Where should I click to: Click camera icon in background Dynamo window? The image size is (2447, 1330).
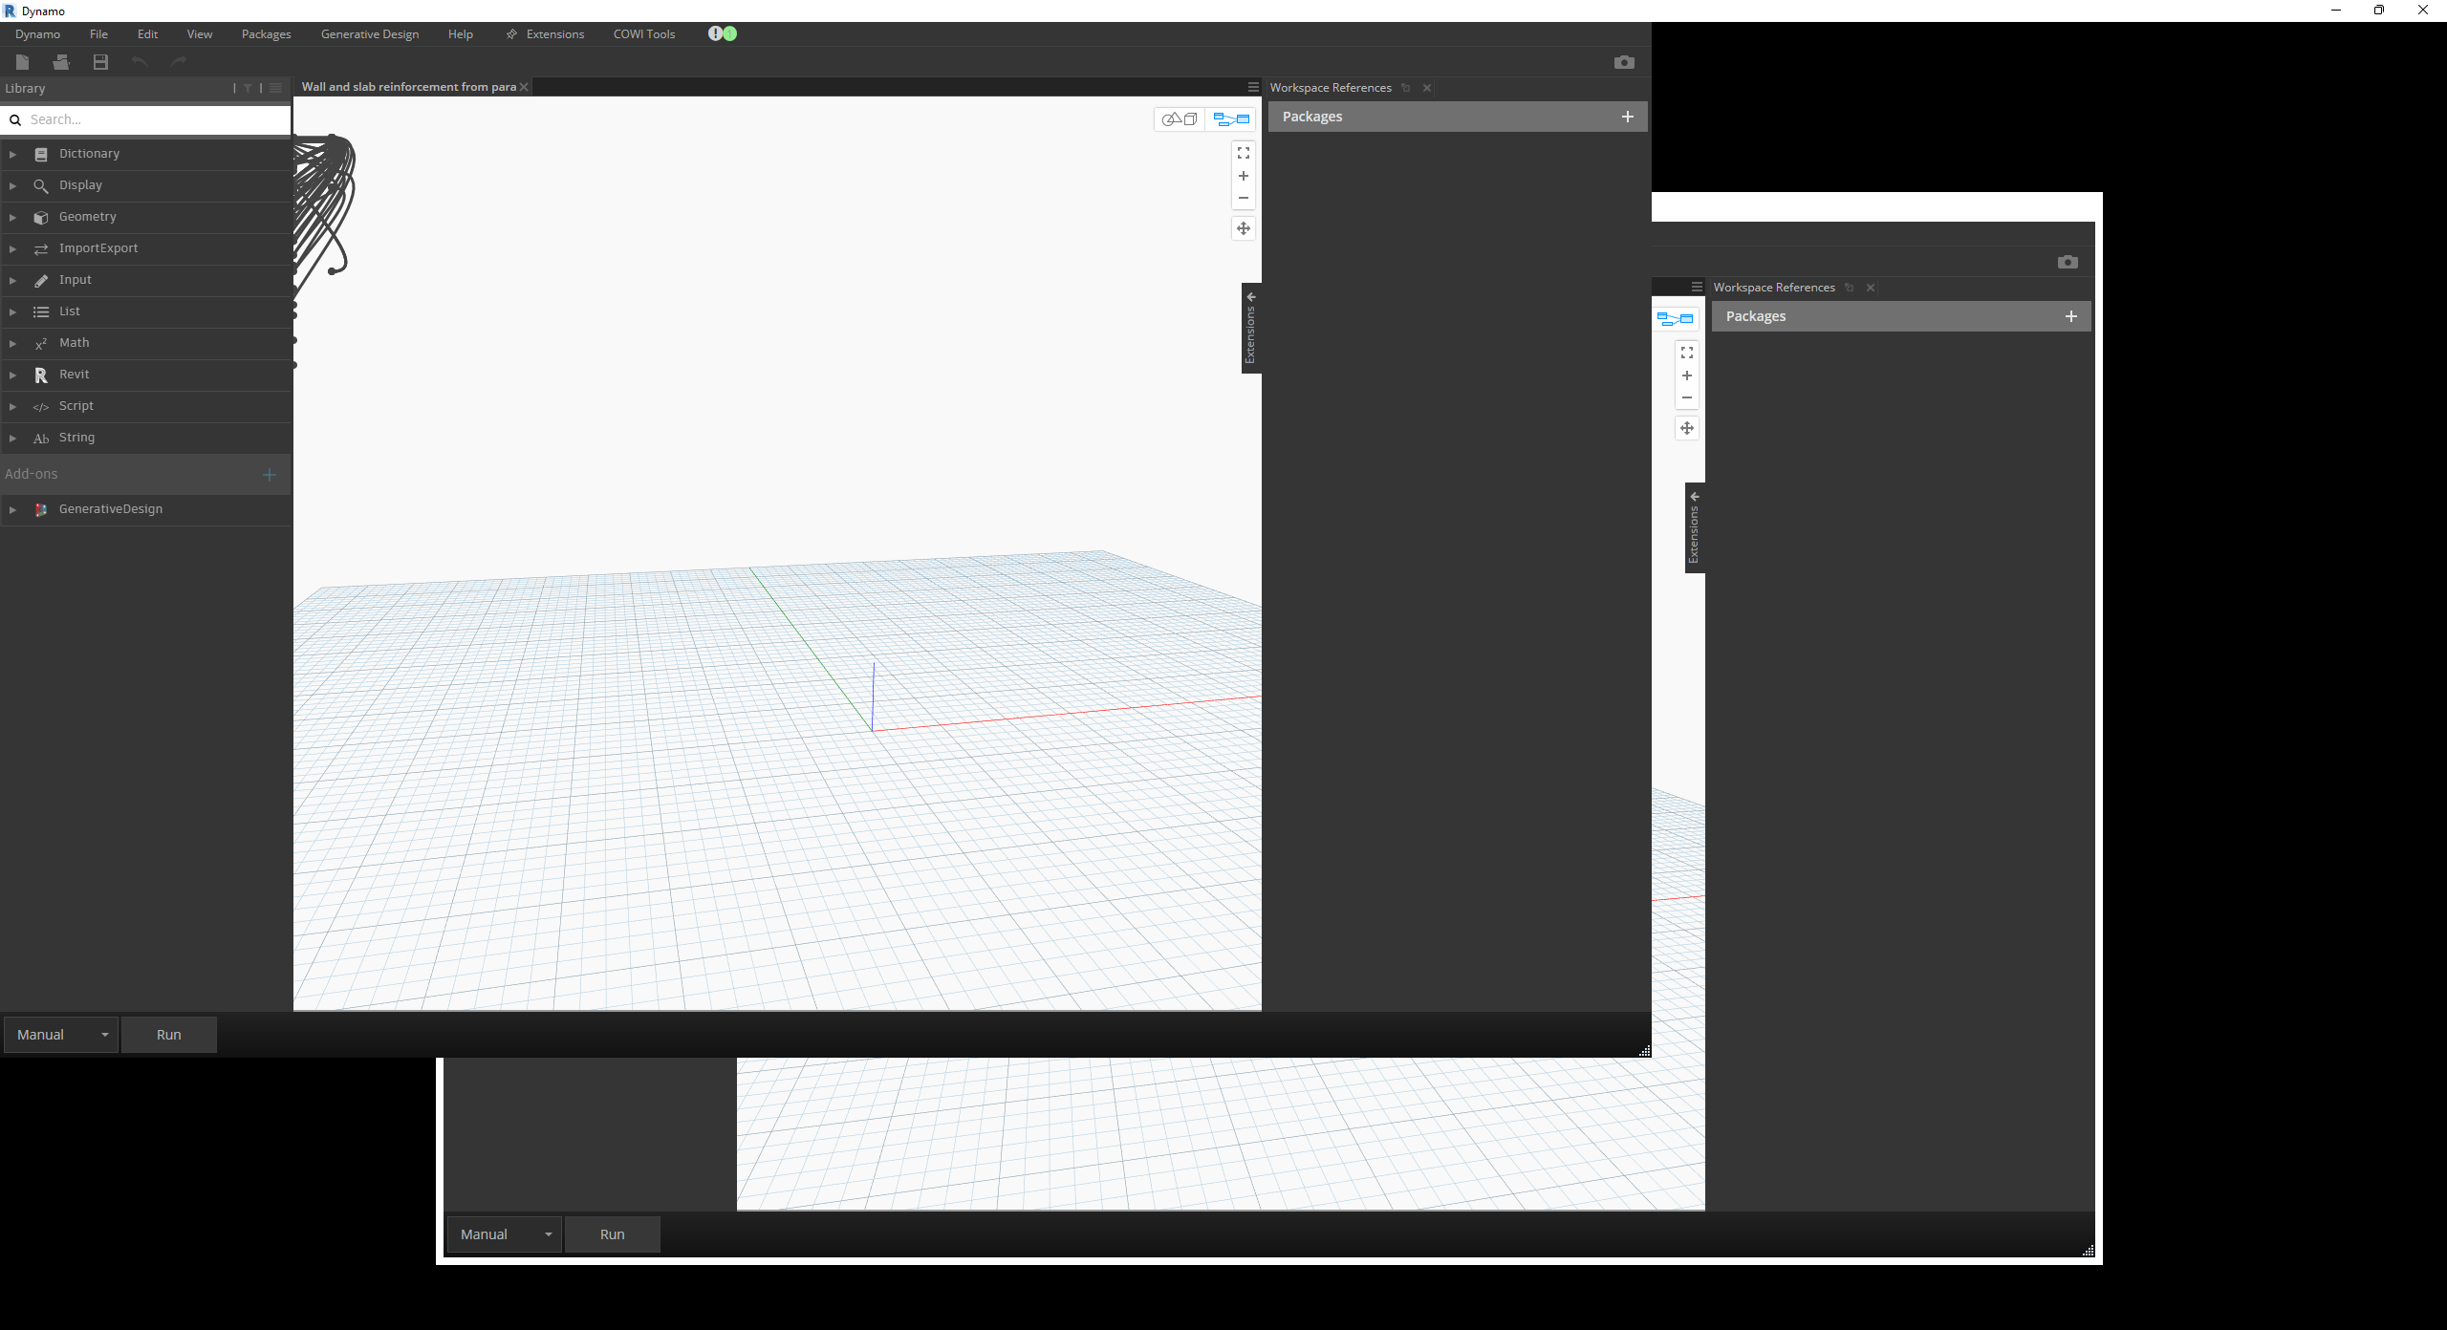click(2068, 262)
